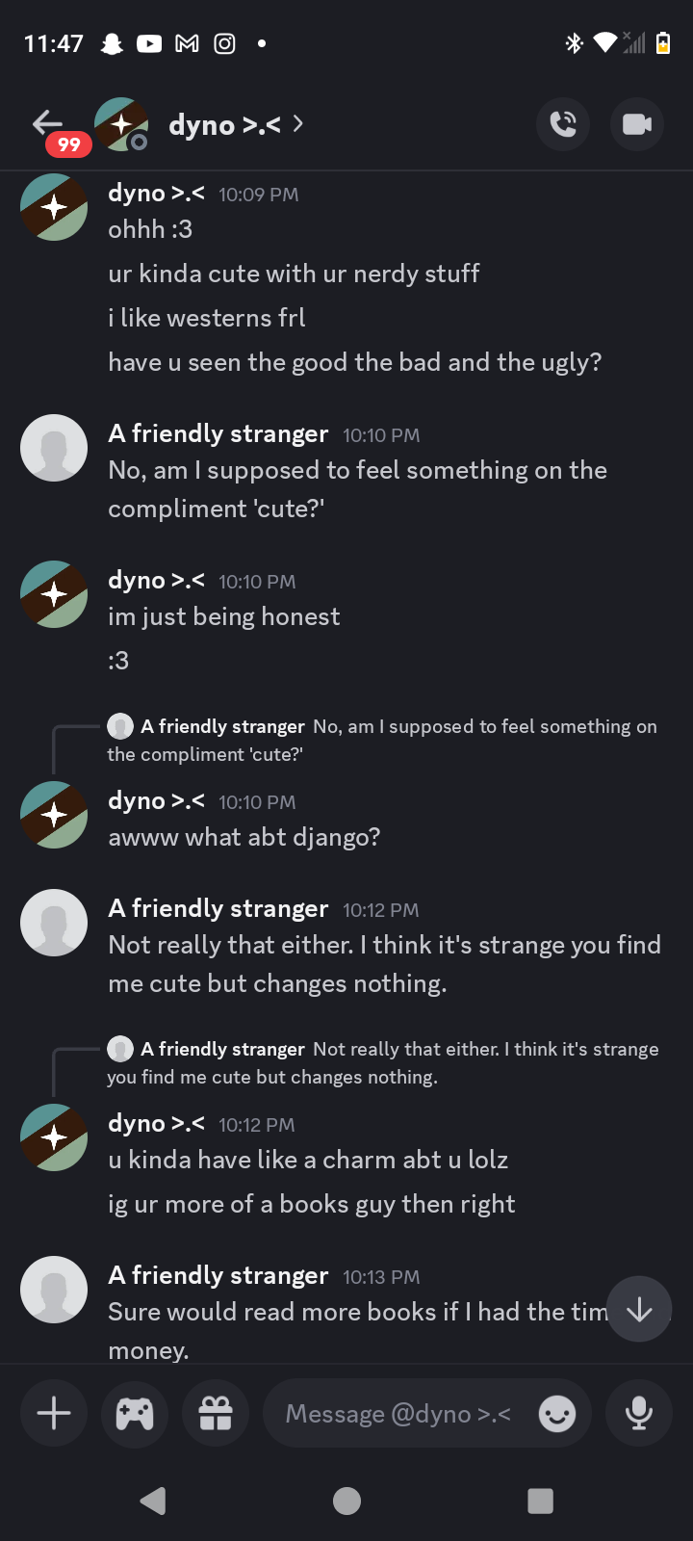The height and width of the screenshot is (1541, 693).
Task: Expand dyno >.< profile chevron in header
Action: pos(298,123)
